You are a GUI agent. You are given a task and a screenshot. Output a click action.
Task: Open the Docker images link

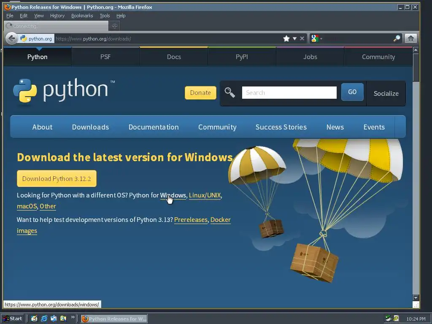point(220,220)
